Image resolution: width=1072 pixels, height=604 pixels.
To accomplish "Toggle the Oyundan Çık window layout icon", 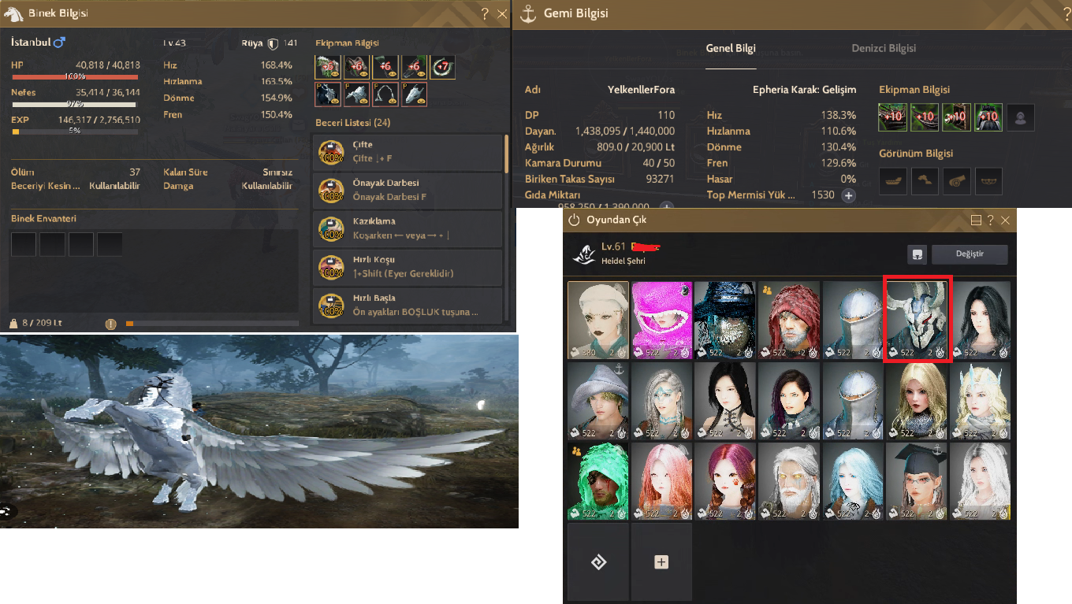I will (x=977, y=220).
